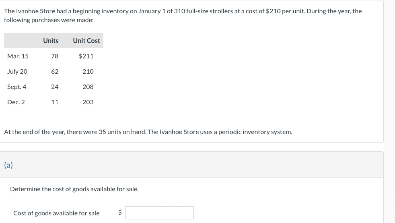Click the dollar sign beside the answer box
Screen dimensions: 395x223
119,213
